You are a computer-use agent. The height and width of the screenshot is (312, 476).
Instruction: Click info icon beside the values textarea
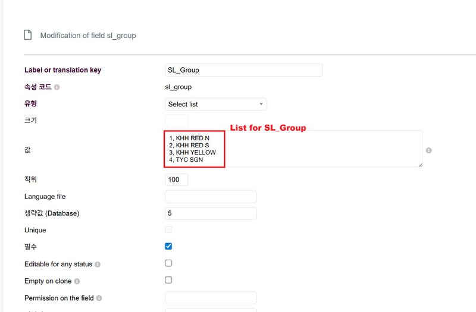(428, 150)
